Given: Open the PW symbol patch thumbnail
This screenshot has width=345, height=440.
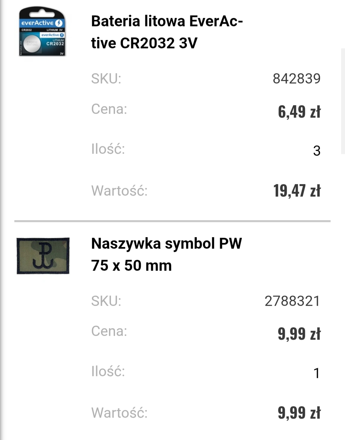Looking at the screenshot, I should [x=43, y=256].
